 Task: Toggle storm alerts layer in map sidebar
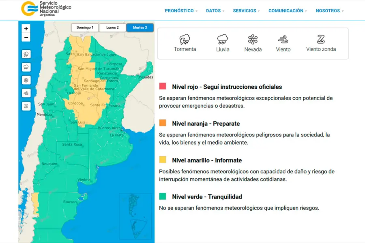(26, 54)
